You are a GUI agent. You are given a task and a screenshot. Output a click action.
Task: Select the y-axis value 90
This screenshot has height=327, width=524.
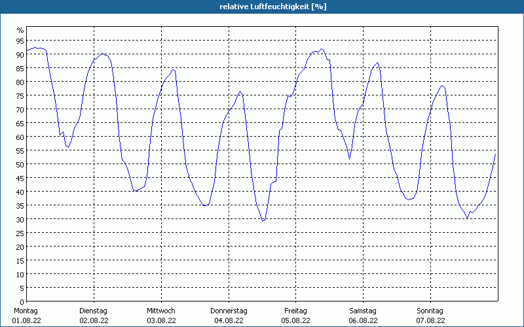20,54
